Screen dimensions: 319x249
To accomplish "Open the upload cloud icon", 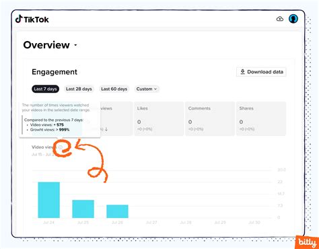I will [280, 19].
